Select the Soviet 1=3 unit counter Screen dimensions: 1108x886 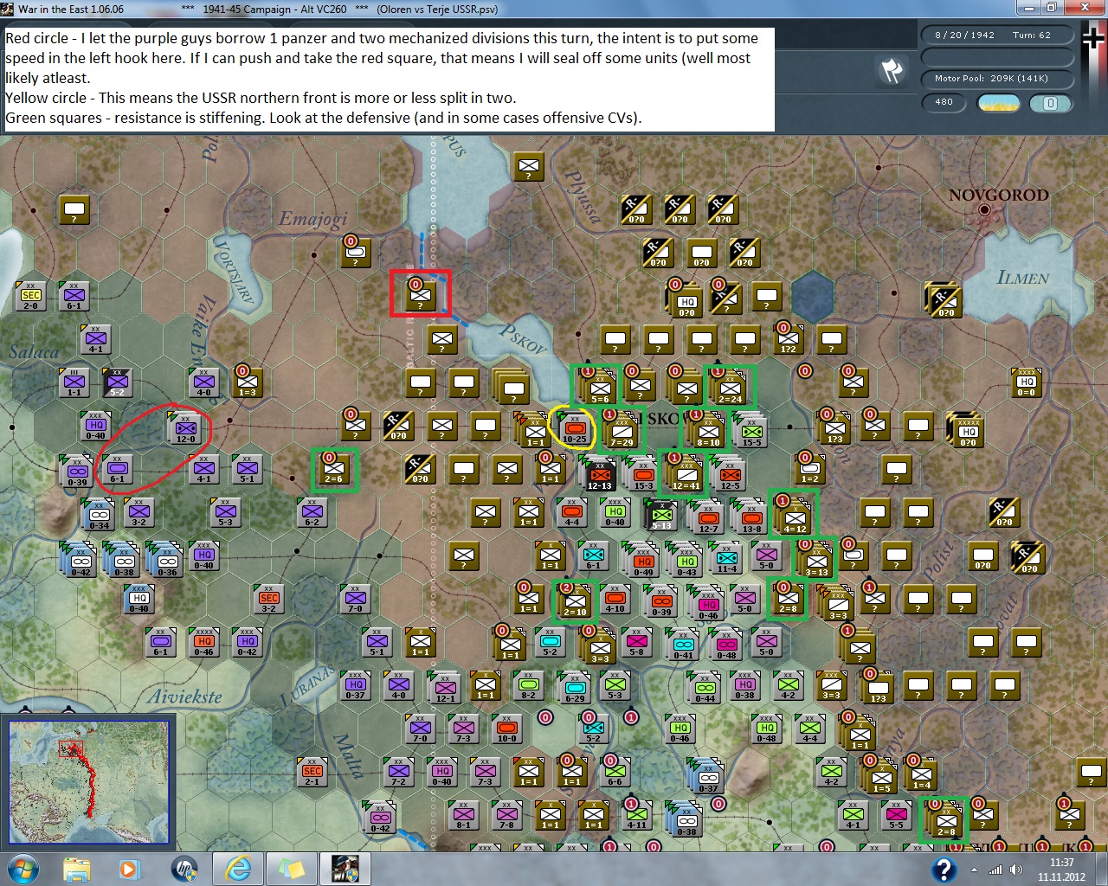click(x=248, y=383)
